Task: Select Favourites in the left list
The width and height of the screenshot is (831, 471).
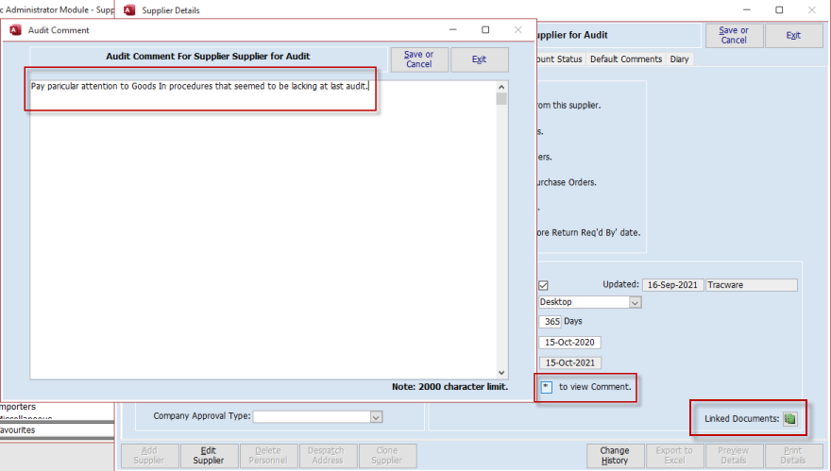Action: 57,429
